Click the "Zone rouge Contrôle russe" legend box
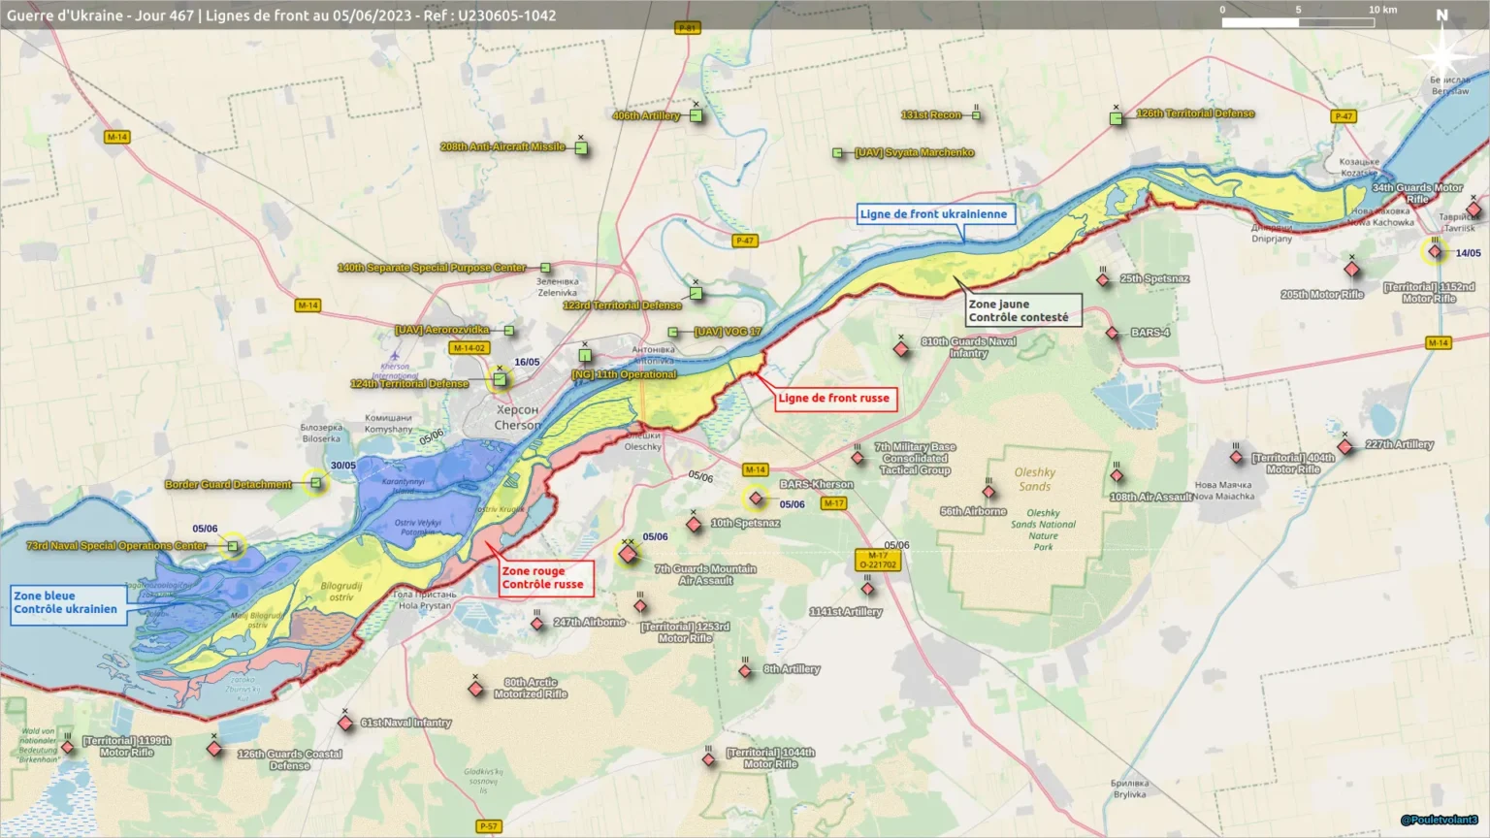 pyautogui.click(x=544, y=578)
